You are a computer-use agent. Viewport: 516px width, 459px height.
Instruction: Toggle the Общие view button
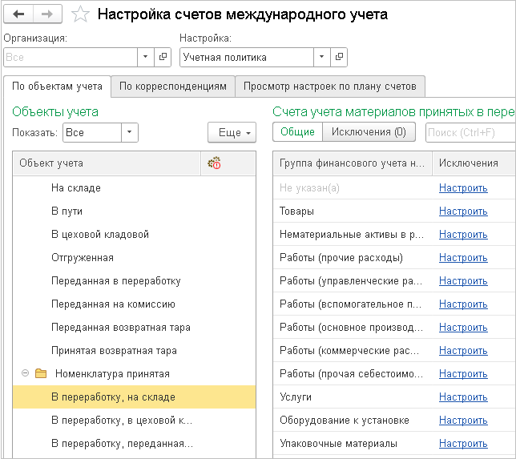point(297,132)
